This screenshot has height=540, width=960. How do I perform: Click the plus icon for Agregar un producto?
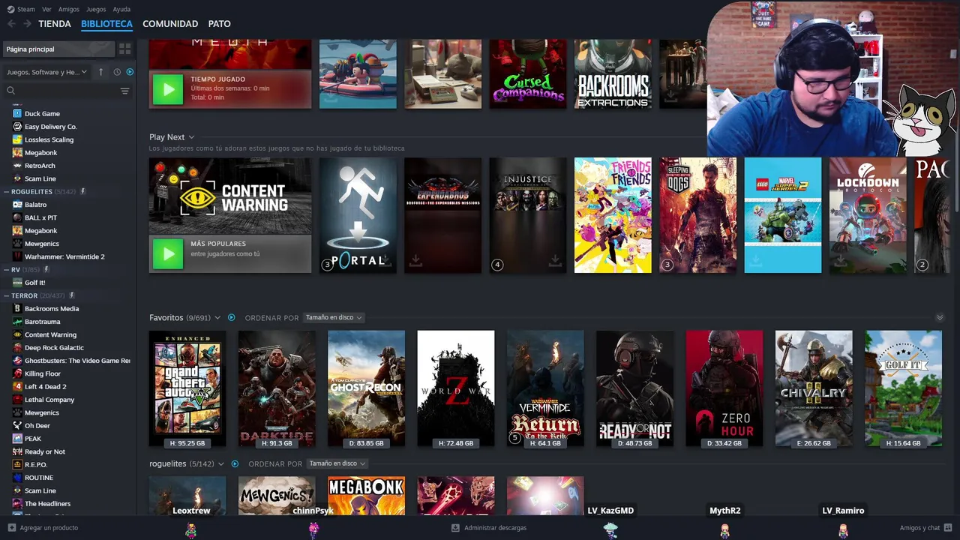tap(12, 528)
